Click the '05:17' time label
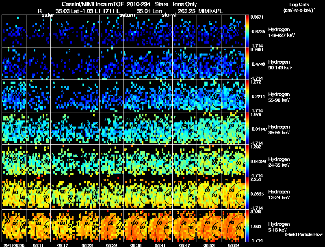 (x=63, y=245)
